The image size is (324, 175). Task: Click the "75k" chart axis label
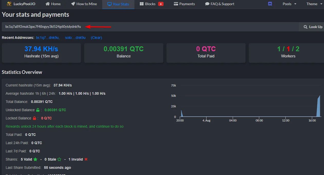click(174, 85)
